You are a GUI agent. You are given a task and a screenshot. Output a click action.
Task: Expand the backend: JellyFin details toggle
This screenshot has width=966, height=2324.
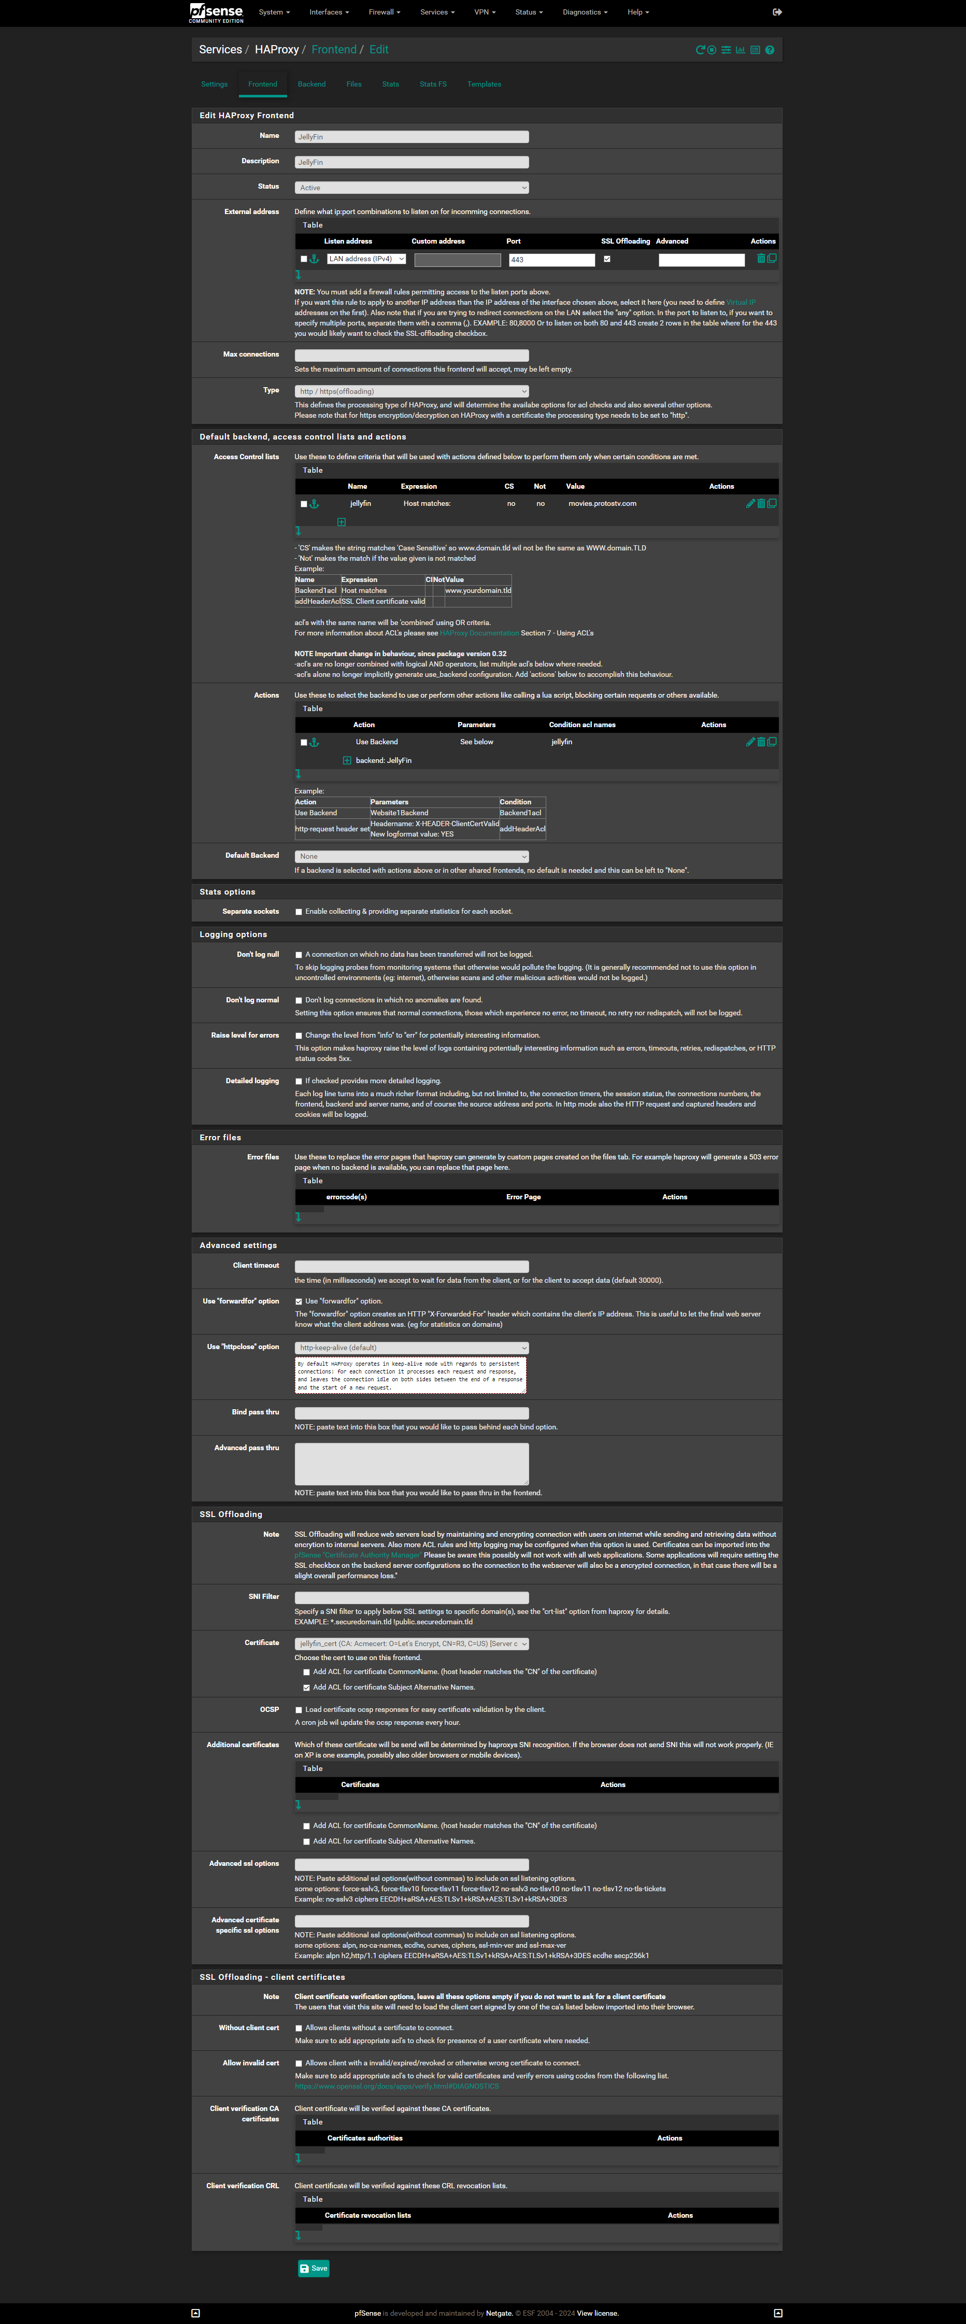[346, 760]
